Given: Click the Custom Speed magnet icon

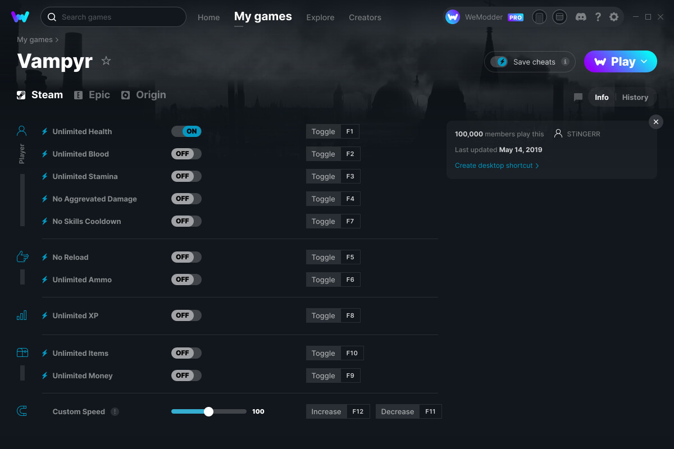Looking at the screenshot, I should (x=22, y=411).
